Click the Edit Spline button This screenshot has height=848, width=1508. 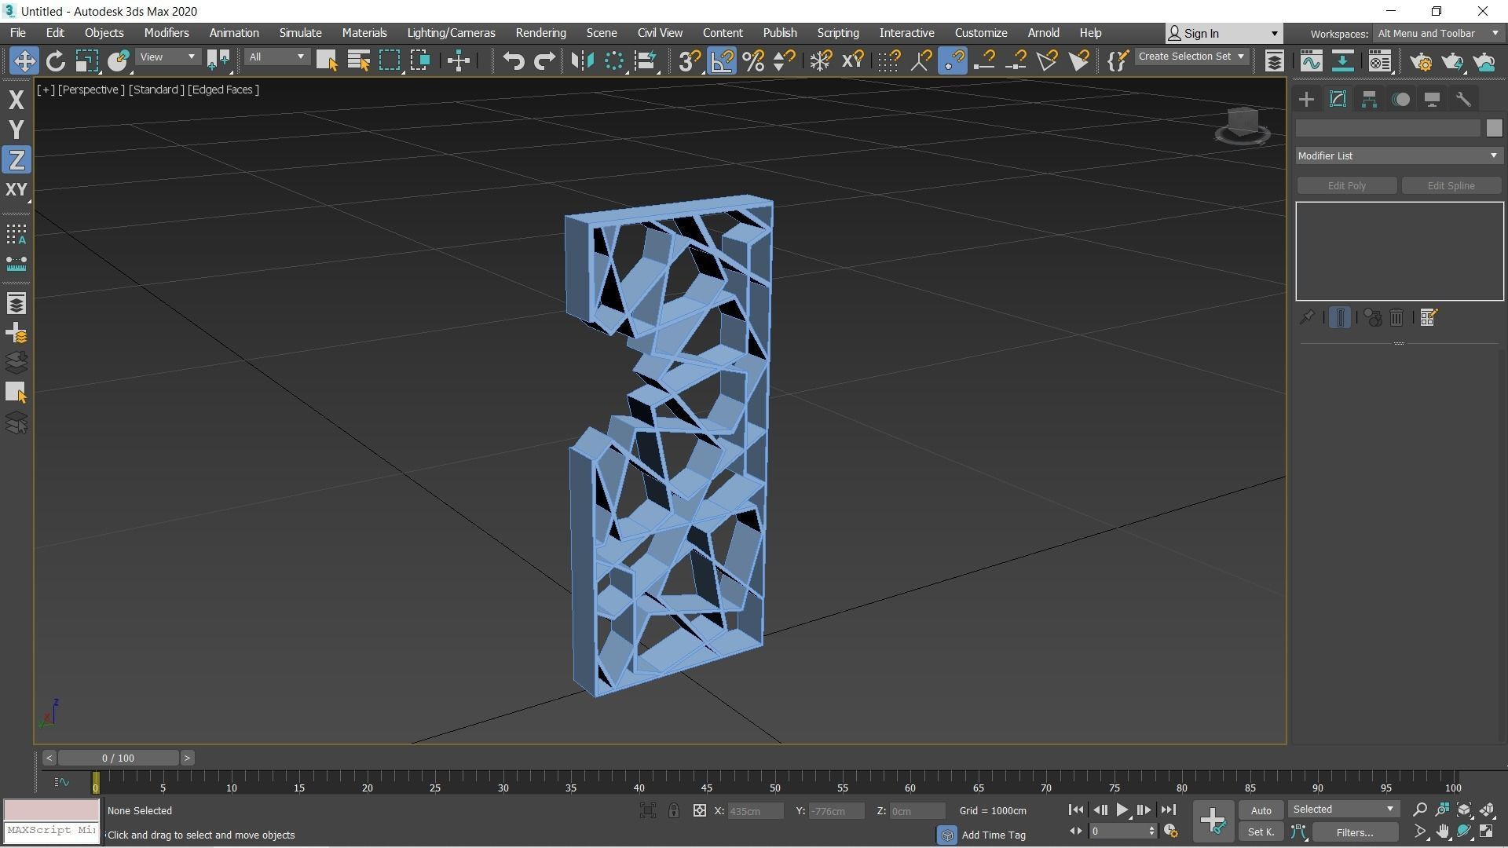(x=1451, y=185)
